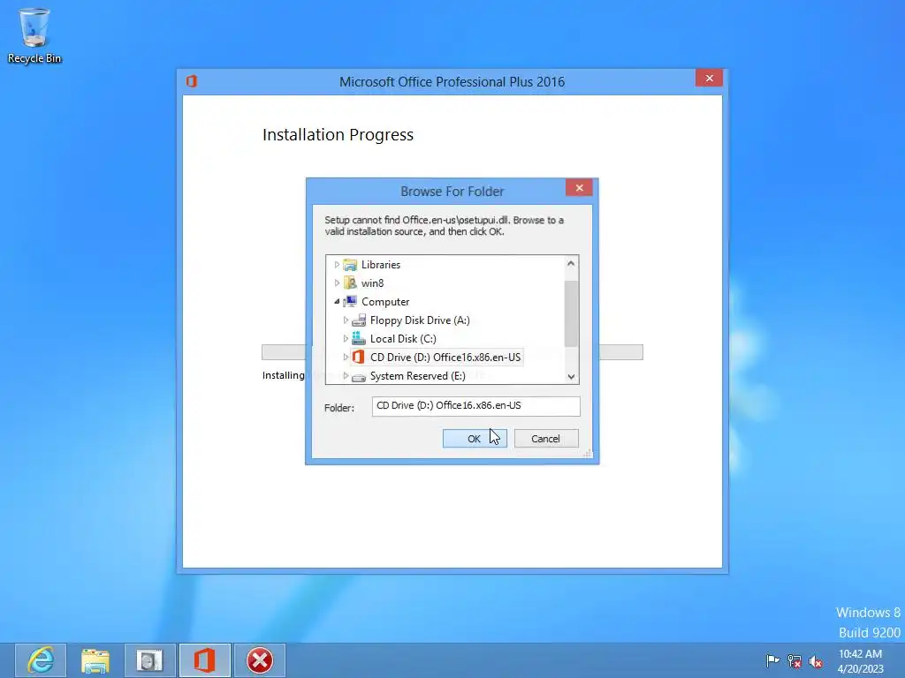Screen dimensions: 905x678
Task: Open the Action Center flag icon
Action: pyautogui.click(x=772, y=660)
